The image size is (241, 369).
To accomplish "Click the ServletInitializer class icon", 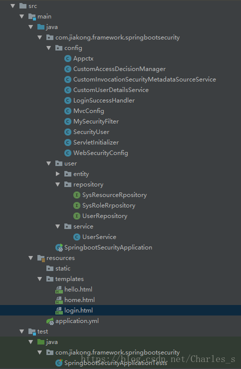I will pyautogui.click(x=68, y=142).
